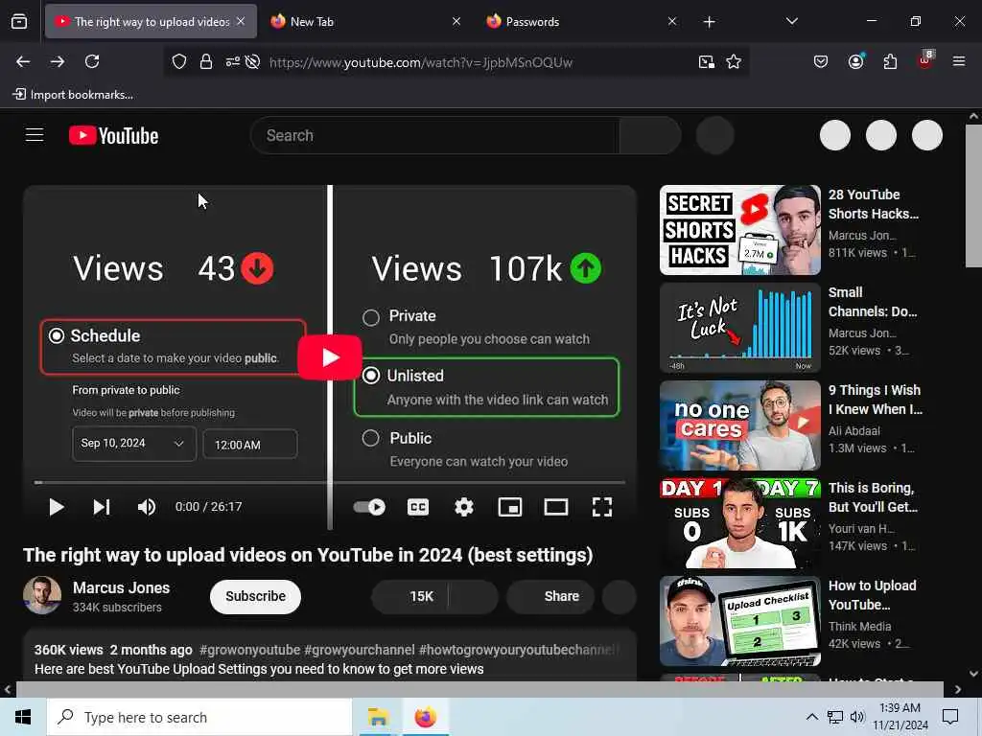The image size is (982, 736).
Task: Open the Extensions puzzle icon
Action: coord(890,62)
